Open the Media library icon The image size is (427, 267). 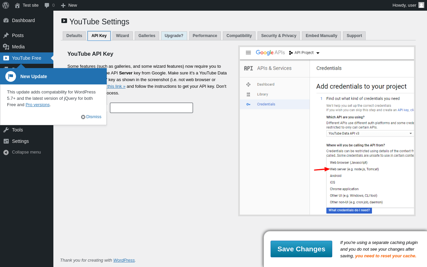6,47
